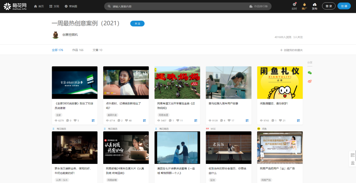This screenshot has width=356, height=183.
Task: Click the 发布 cloud upload icon
Action: click(314, 5)
